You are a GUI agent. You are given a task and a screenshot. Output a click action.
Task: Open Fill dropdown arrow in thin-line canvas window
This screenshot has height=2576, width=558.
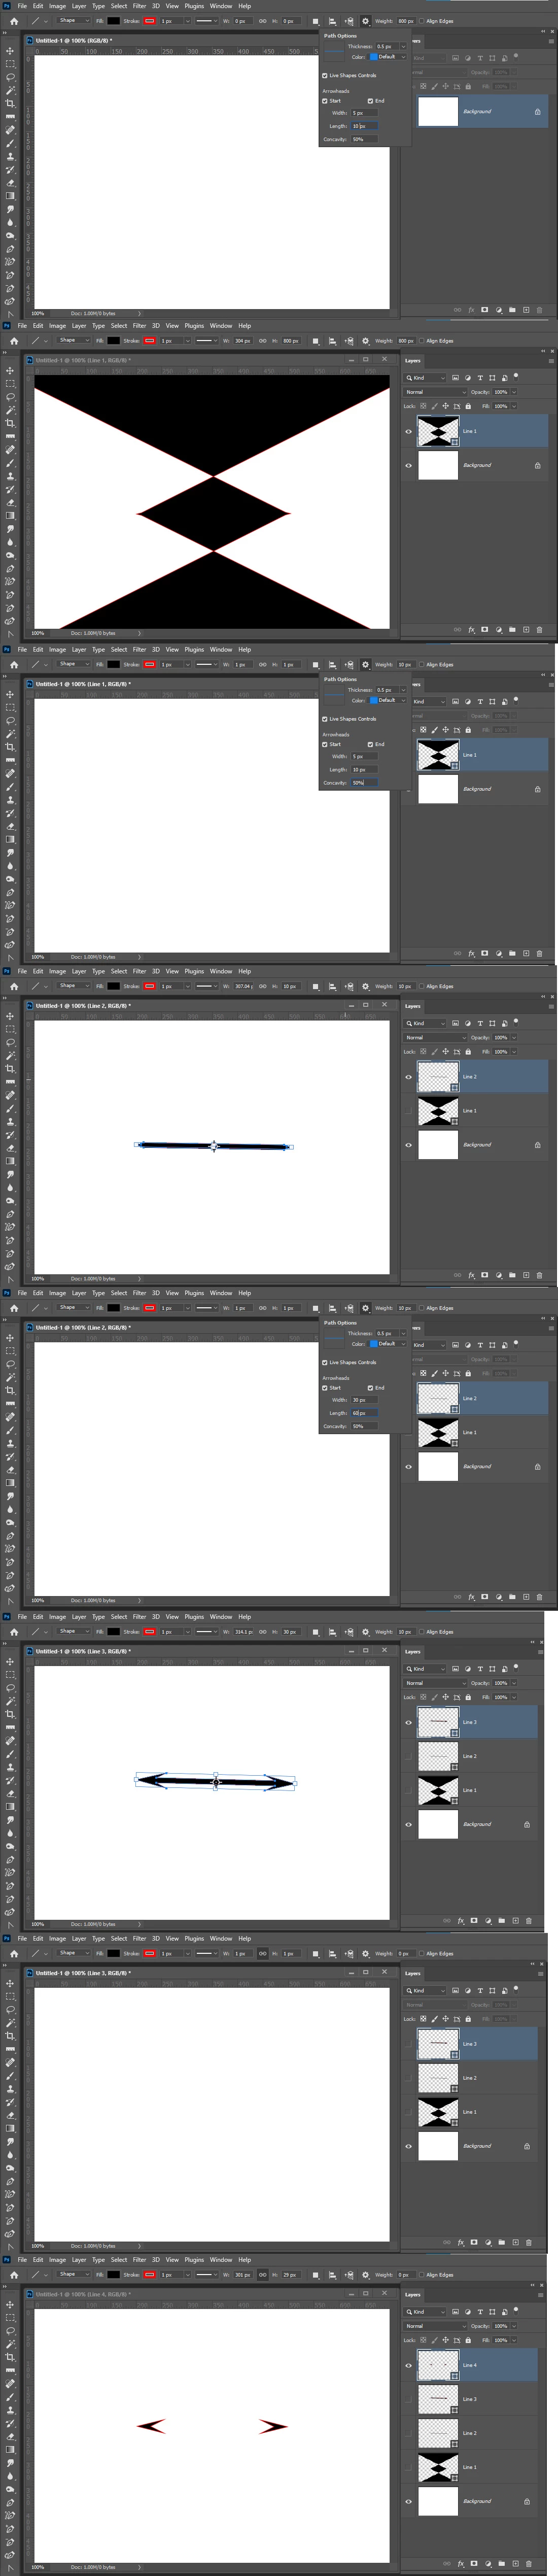pos(514,1051)
